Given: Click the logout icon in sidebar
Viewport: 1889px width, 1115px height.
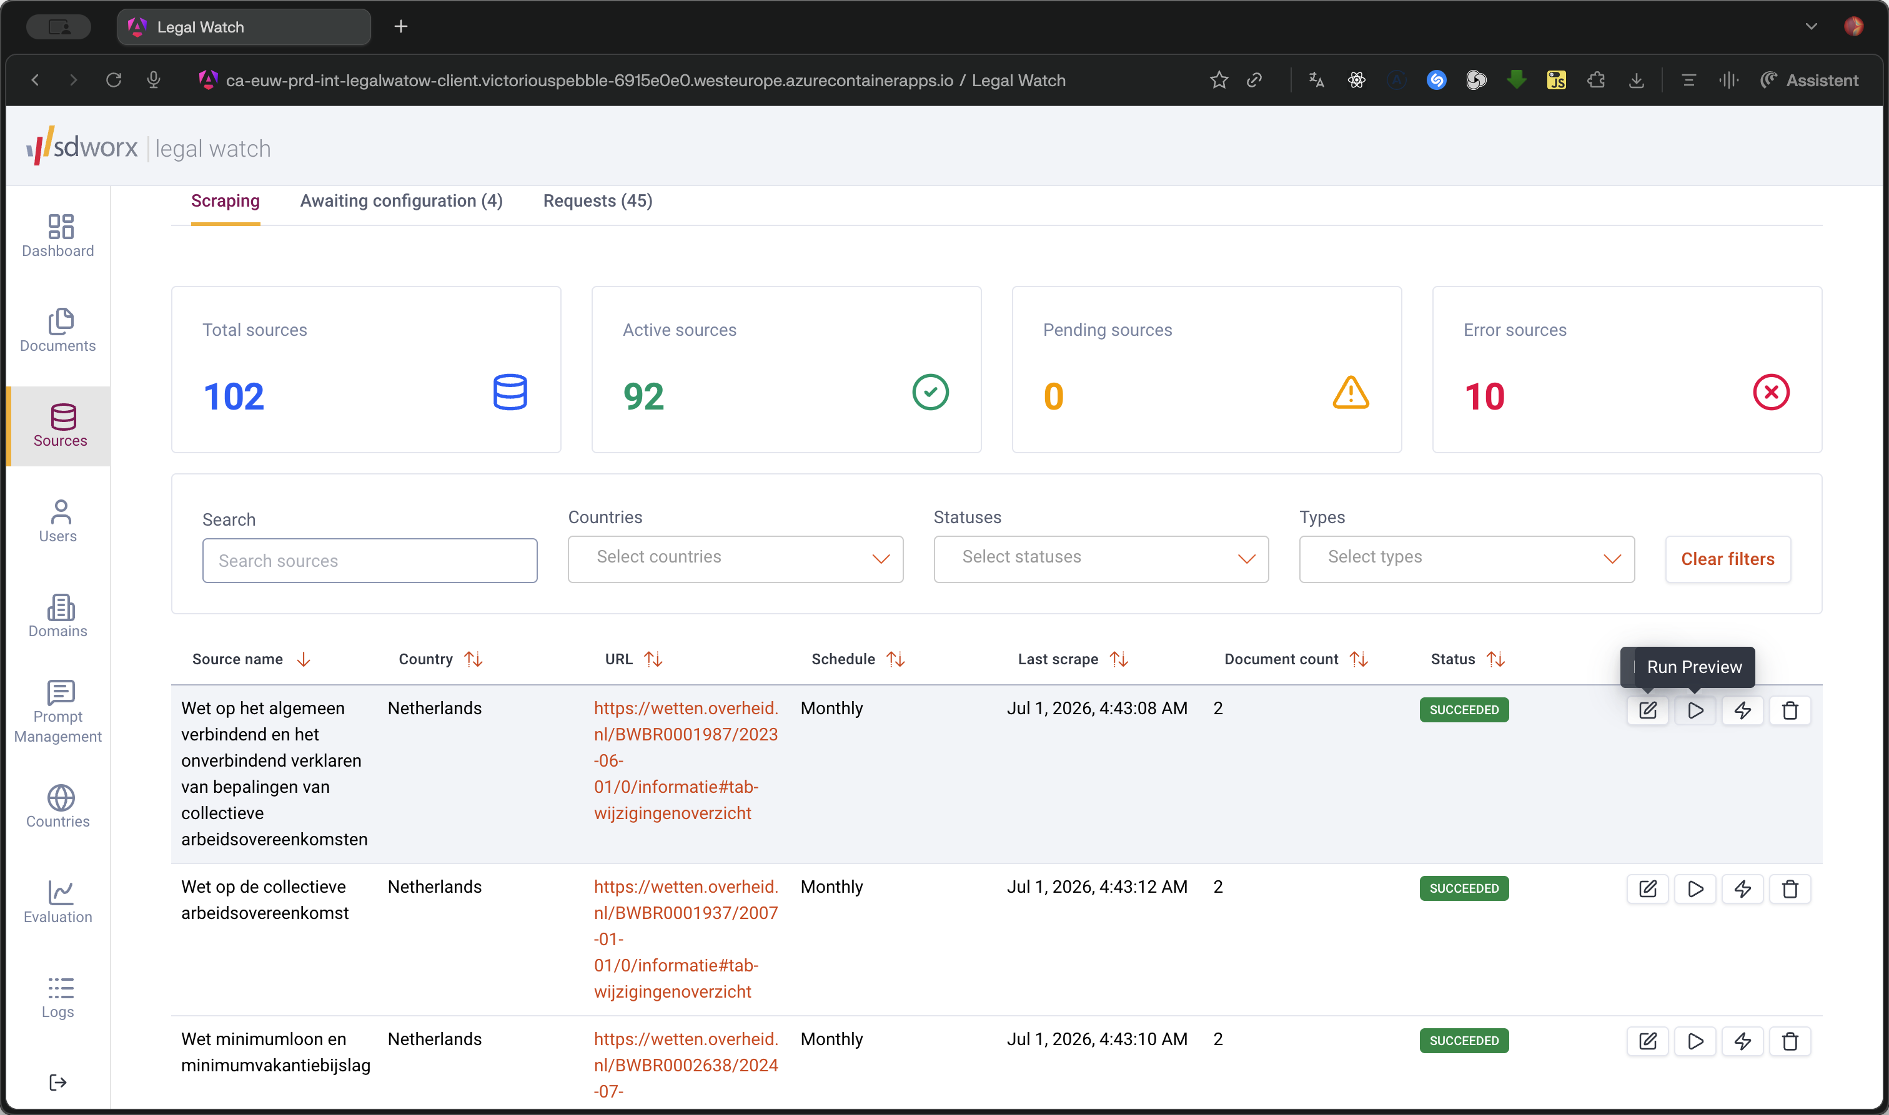Looking at the screenshot, I should point(58,1082).
